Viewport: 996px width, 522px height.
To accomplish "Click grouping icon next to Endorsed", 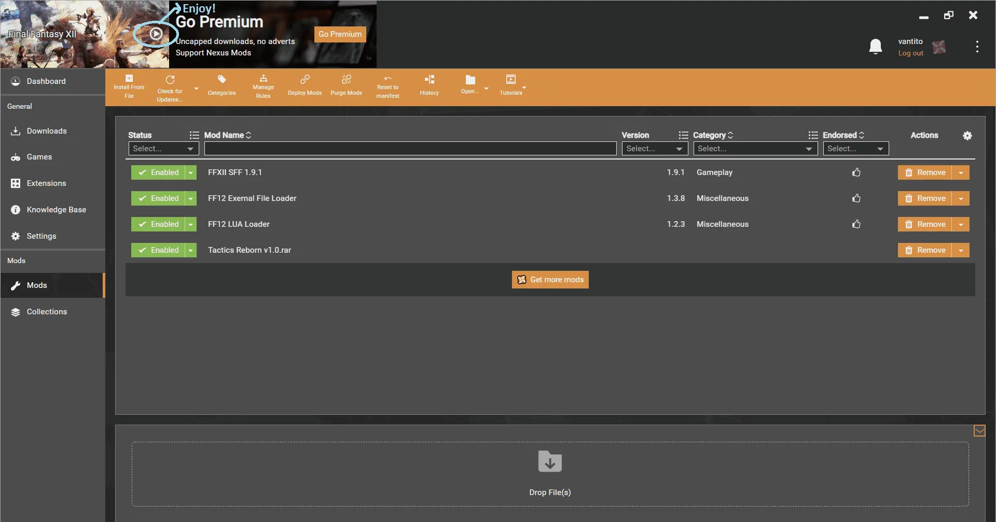I will 813,135.
